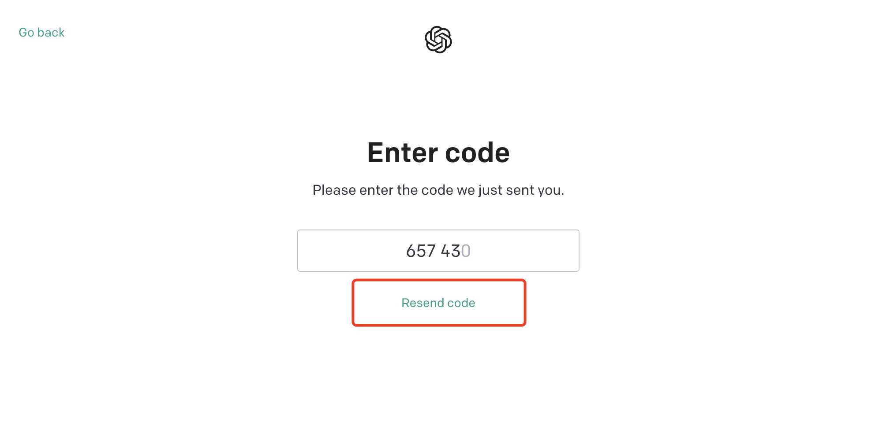
Task: Click the word "Please" in the instructions
Action: coord(334,190)
